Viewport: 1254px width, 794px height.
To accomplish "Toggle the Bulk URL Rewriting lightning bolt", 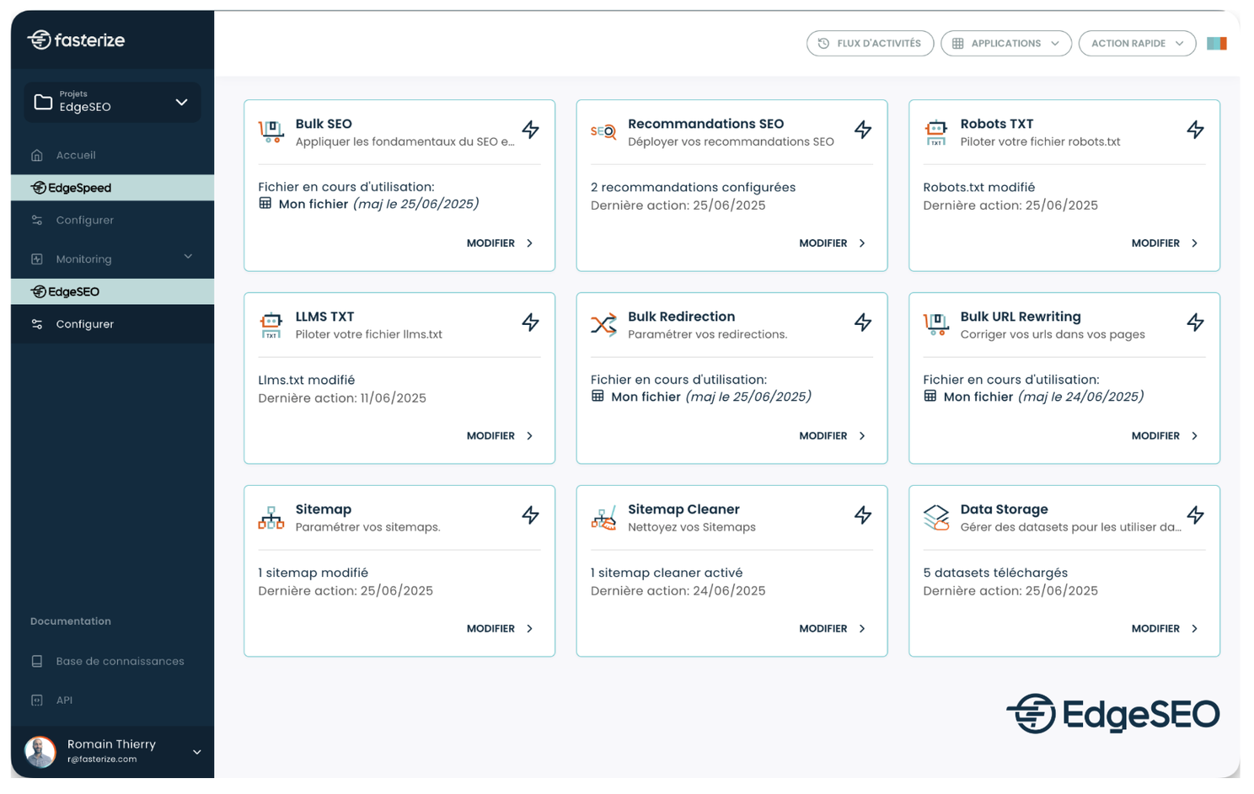I will coord(1195,322).
